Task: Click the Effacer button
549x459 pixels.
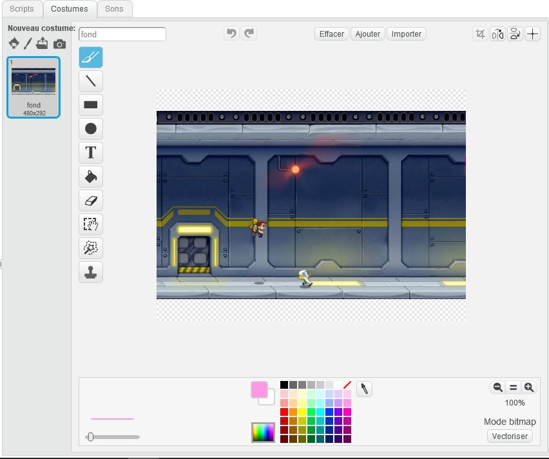Action: pos(332,34)
